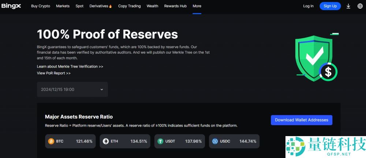The width and height of the screenshot is (366, 158).
Task: Open the Derivatives menu
Action: coord(100,6)
